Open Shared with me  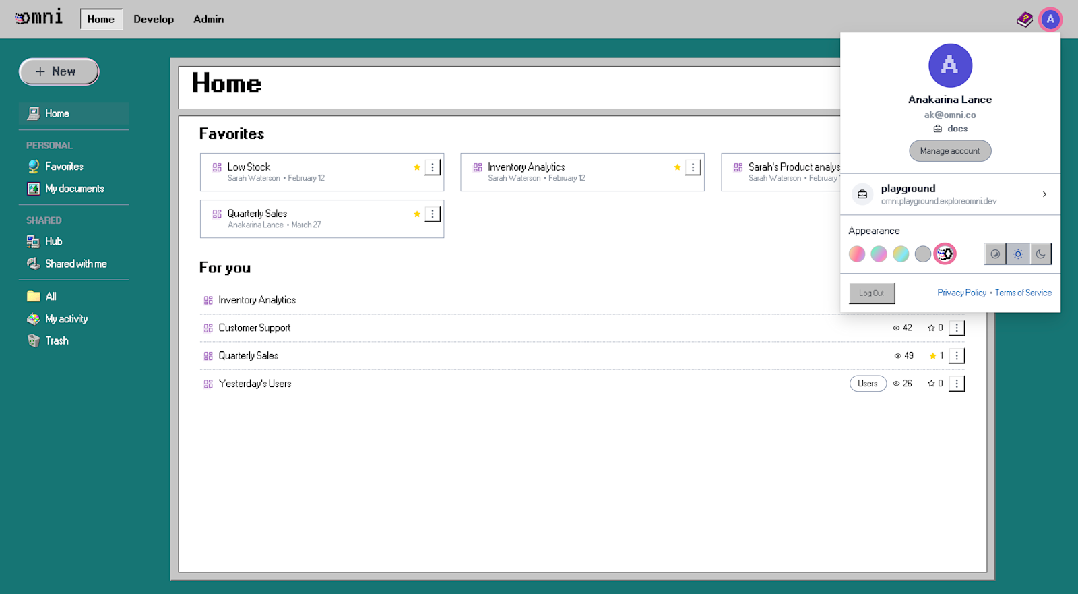click(75, 264)
